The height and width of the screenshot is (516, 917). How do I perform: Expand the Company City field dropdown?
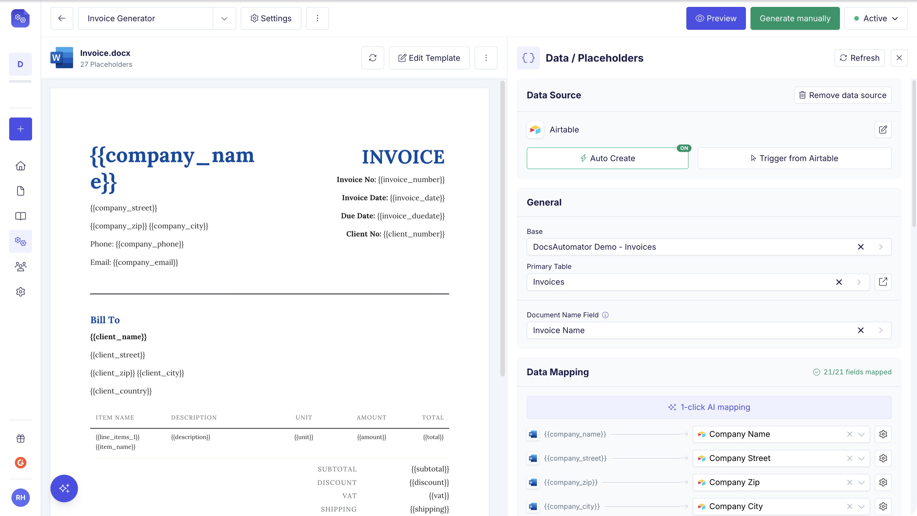coord(861,506)
